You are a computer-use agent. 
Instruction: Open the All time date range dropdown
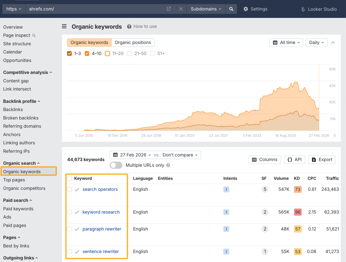pos(286,42)
